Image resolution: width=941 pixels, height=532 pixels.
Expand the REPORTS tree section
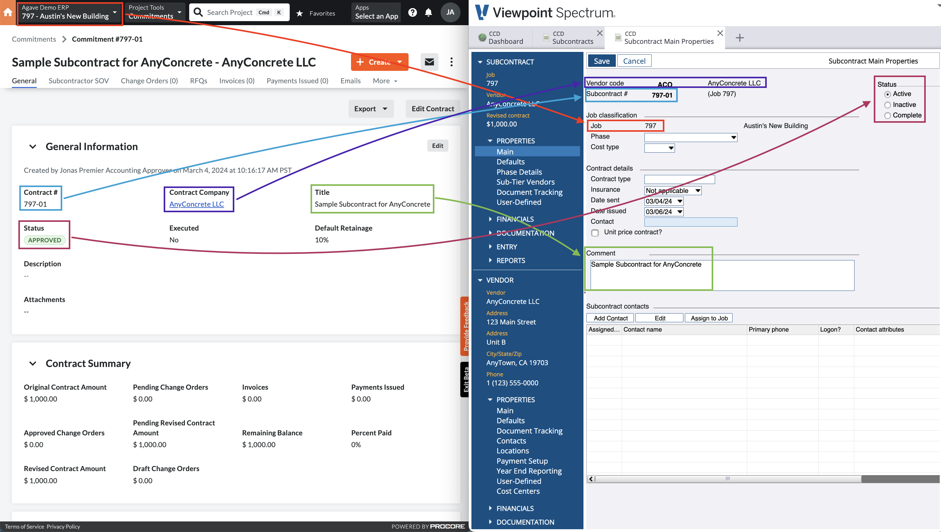click(490, 260)
